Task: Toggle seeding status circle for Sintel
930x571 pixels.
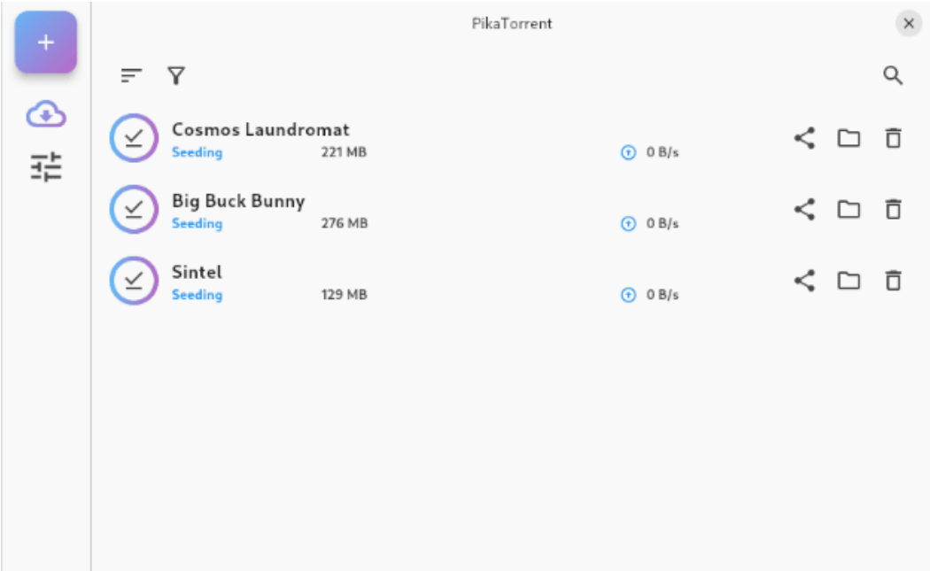Action: click(x=134, y=281)
